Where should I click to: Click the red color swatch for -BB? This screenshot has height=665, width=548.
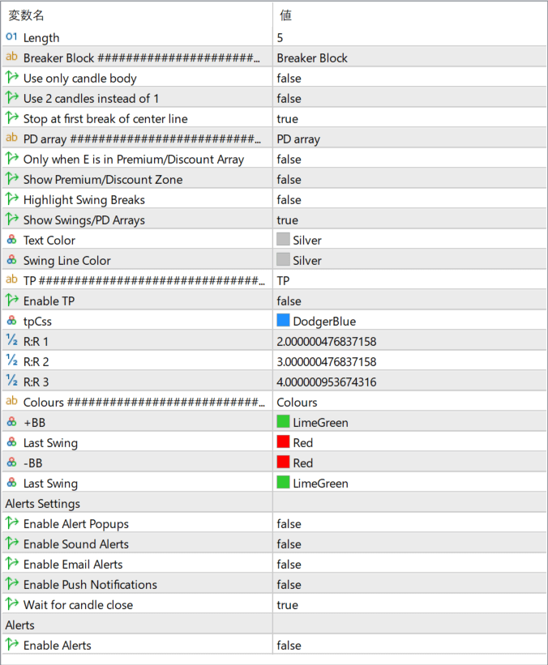(283, 463)
